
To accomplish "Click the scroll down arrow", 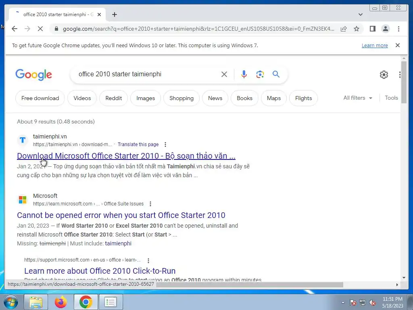I will 404,278.
